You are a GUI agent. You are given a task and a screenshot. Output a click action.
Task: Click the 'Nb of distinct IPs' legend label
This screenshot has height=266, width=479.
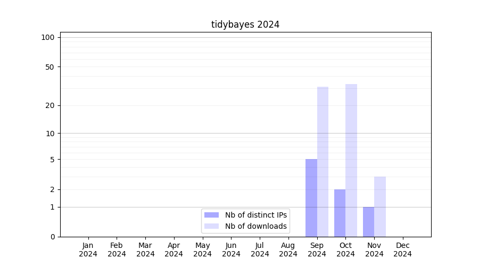click(x=256, y=215)
